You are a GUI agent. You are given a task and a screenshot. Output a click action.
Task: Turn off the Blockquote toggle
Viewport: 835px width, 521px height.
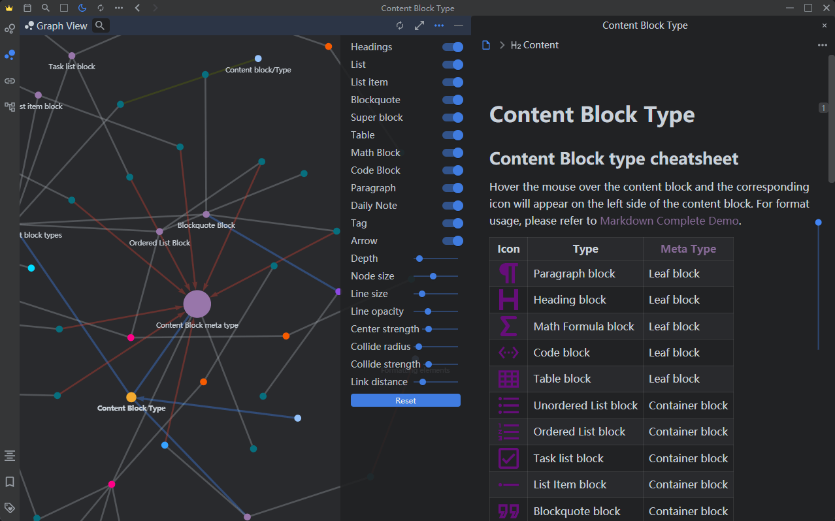(453, 100)
